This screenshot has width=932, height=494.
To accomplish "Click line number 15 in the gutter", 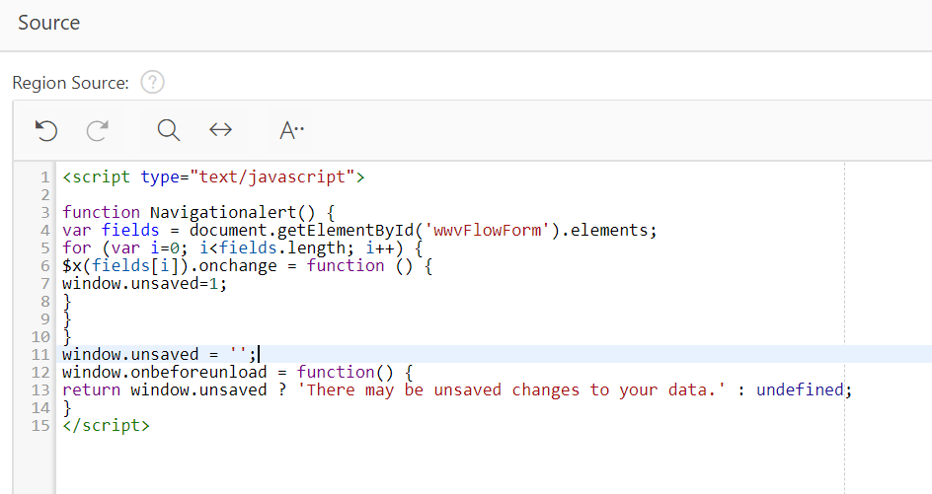I will pyautogui.click(x=40, y=426).
